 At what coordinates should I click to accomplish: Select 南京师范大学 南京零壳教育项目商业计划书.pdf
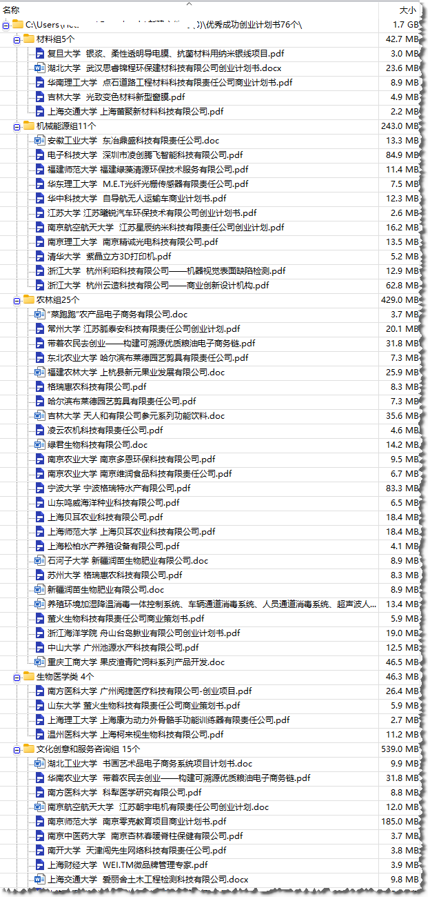coord(136,821)
